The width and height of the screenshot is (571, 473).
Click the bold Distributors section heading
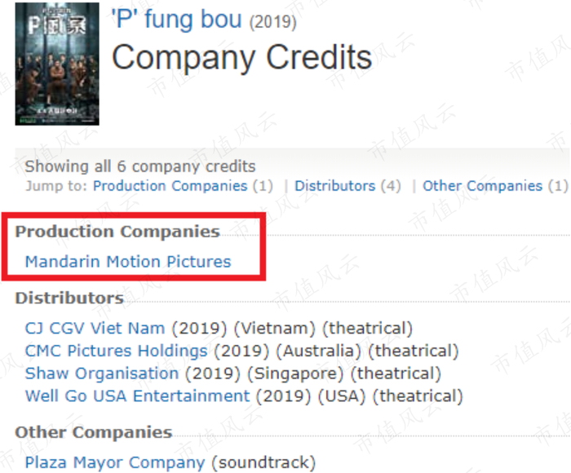69,298
